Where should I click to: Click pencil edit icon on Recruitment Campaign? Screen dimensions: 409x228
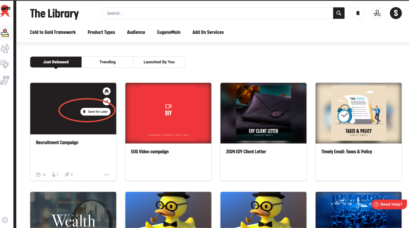106,101
